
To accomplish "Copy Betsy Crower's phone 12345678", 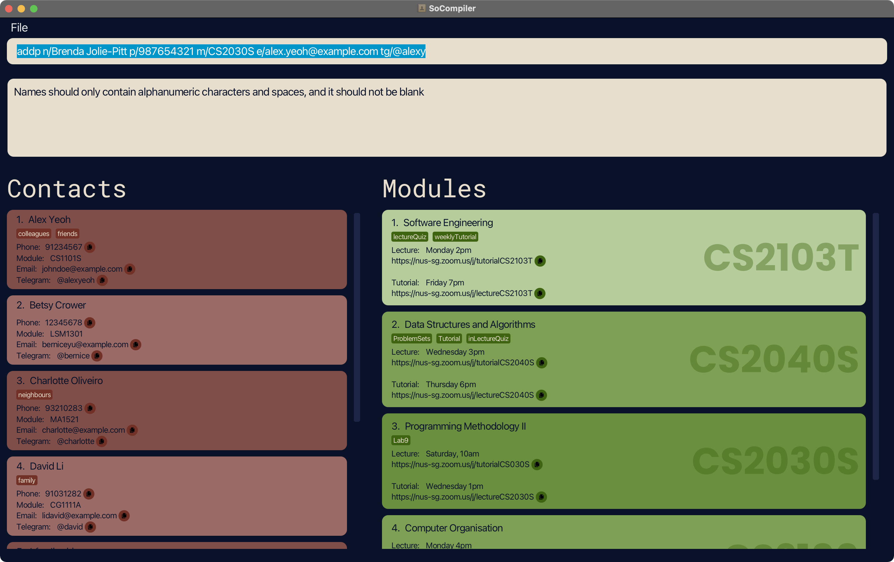I will [89, 323].
